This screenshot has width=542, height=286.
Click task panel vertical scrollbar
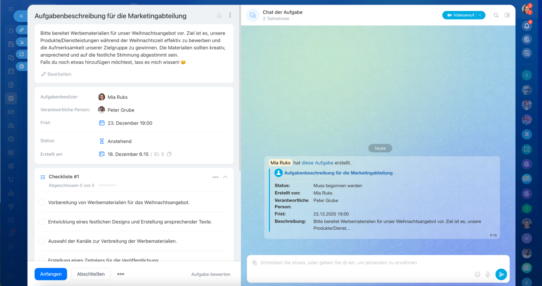[240, 88]
